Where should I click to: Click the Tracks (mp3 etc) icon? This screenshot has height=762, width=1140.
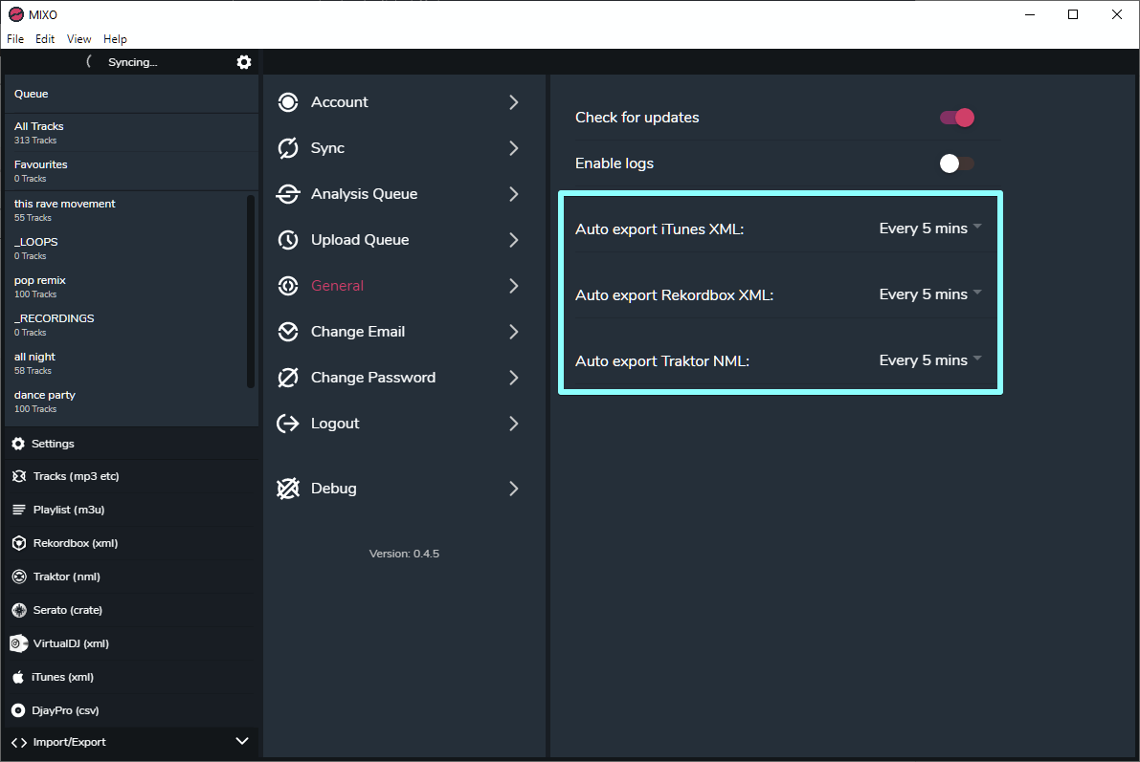20,476
